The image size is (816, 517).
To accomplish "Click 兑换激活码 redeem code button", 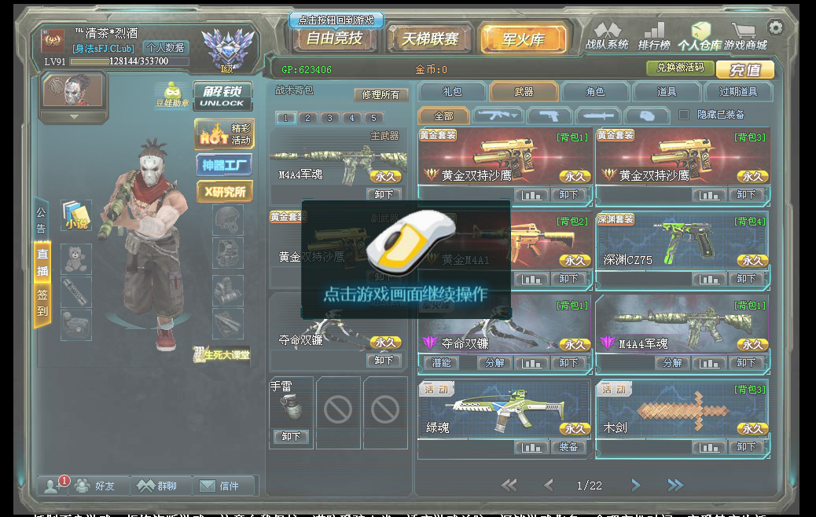I will click(x=680, y=68).
